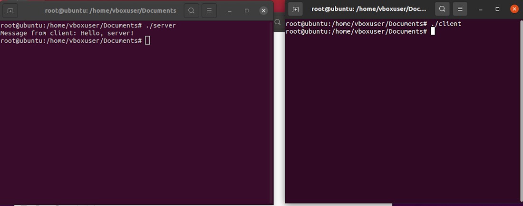Close the server terminal window

pyautogui.click(x=263, y=10)
